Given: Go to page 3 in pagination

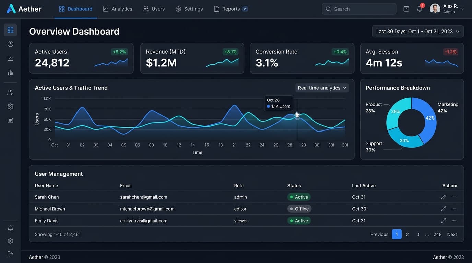Looking at the screenshot, I should [418, 234].
